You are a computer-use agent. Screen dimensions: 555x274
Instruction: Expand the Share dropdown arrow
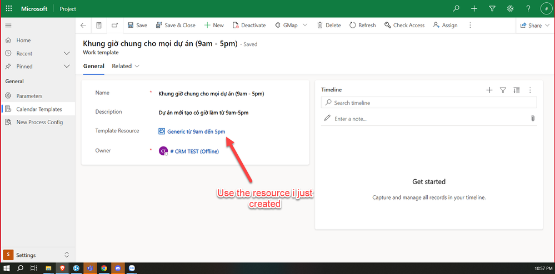[x=547, y=26]
